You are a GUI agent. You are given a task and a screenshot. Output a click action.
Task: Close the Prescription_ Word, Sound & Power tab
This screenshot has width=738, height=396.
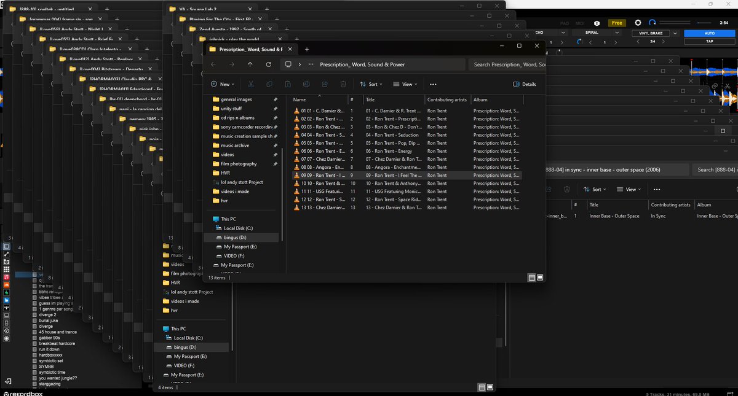[290, 49]
